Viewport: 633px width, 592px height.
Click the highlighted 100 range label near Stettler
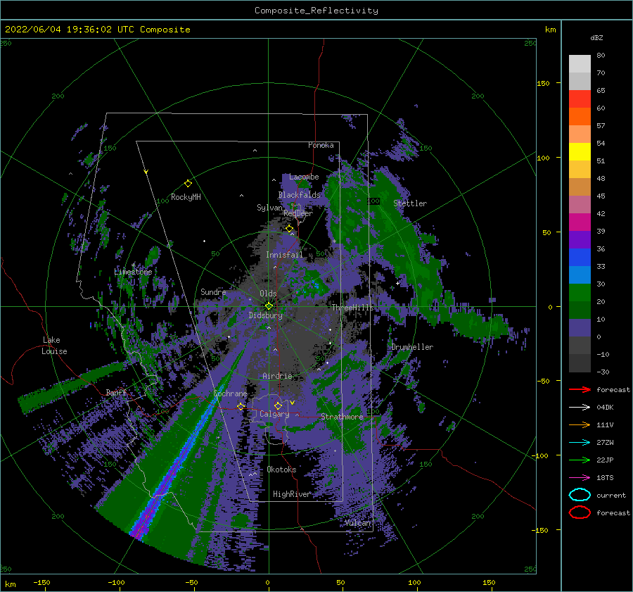coord(373,201)
